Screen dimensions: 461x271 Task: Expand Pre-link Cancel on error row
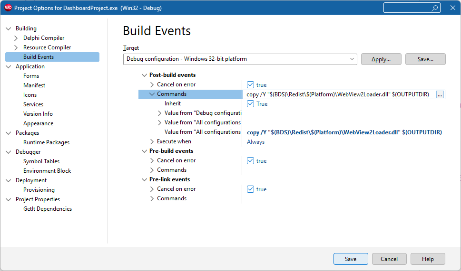[152, 189]
